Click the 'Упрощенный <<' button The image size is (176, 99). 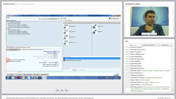[45, 75]
